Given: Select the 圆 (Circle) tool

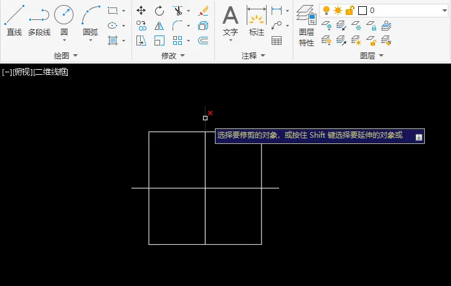Looking at the screenshot, I should point(64,20).
